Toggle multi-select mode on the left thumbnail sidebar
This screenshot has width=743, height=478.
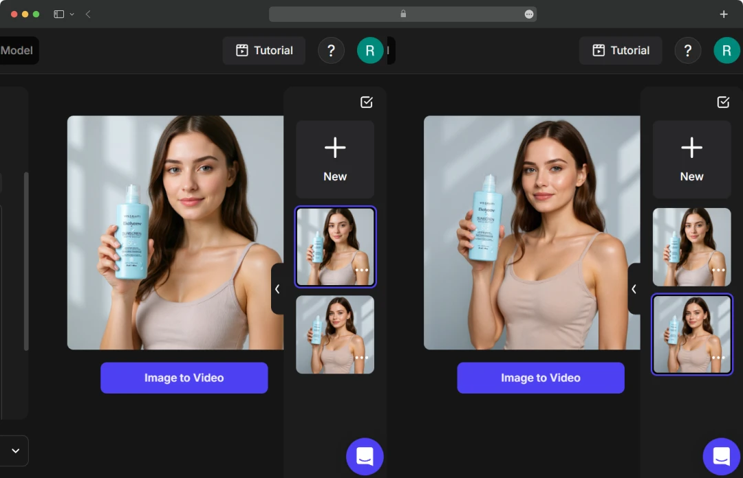pyautogui.click(x=366, y=102)
